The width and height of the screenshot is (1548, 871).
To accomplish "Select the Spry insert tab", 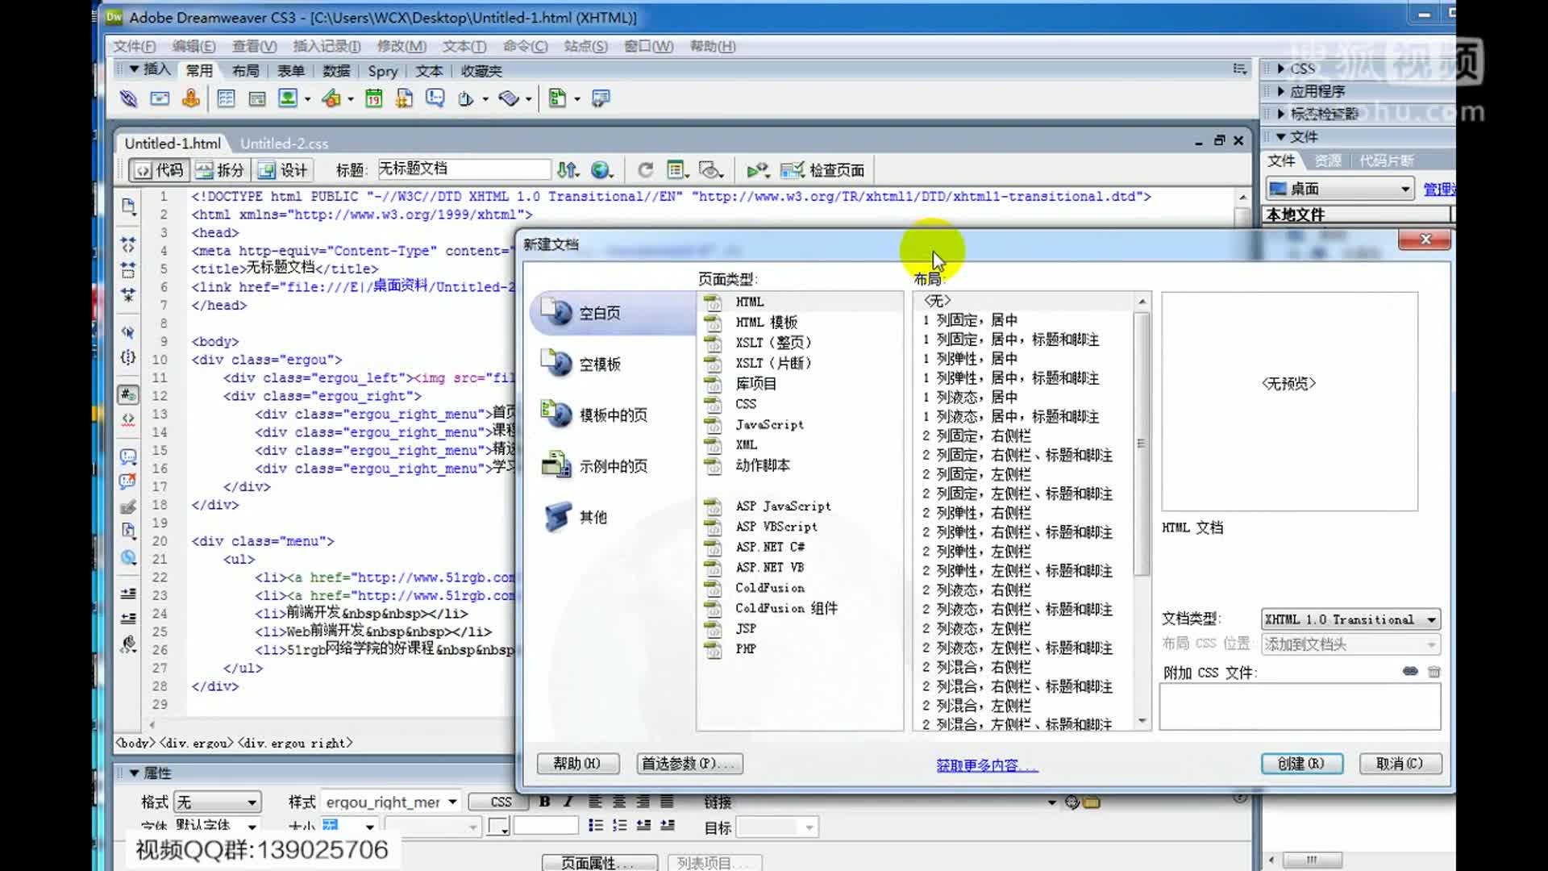I will [382, 71].
